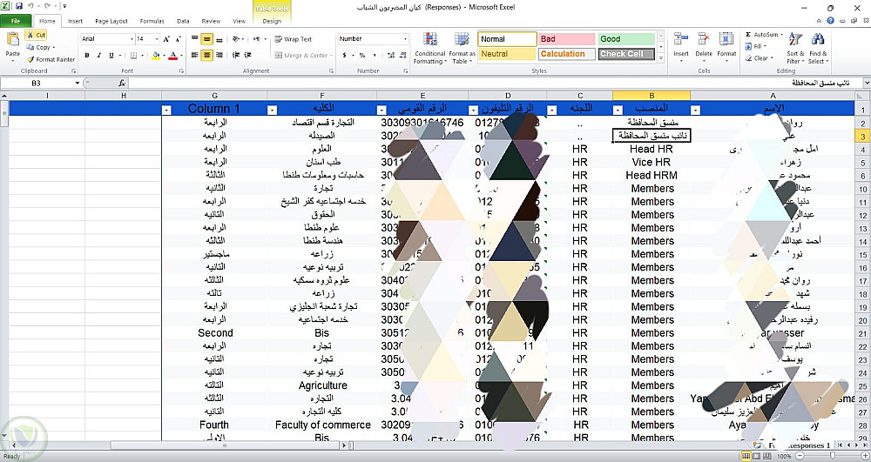Viewport: 871px width, 462px height.
Task: Click the Decrease Decimal icon
Action: tap(402, 55)
